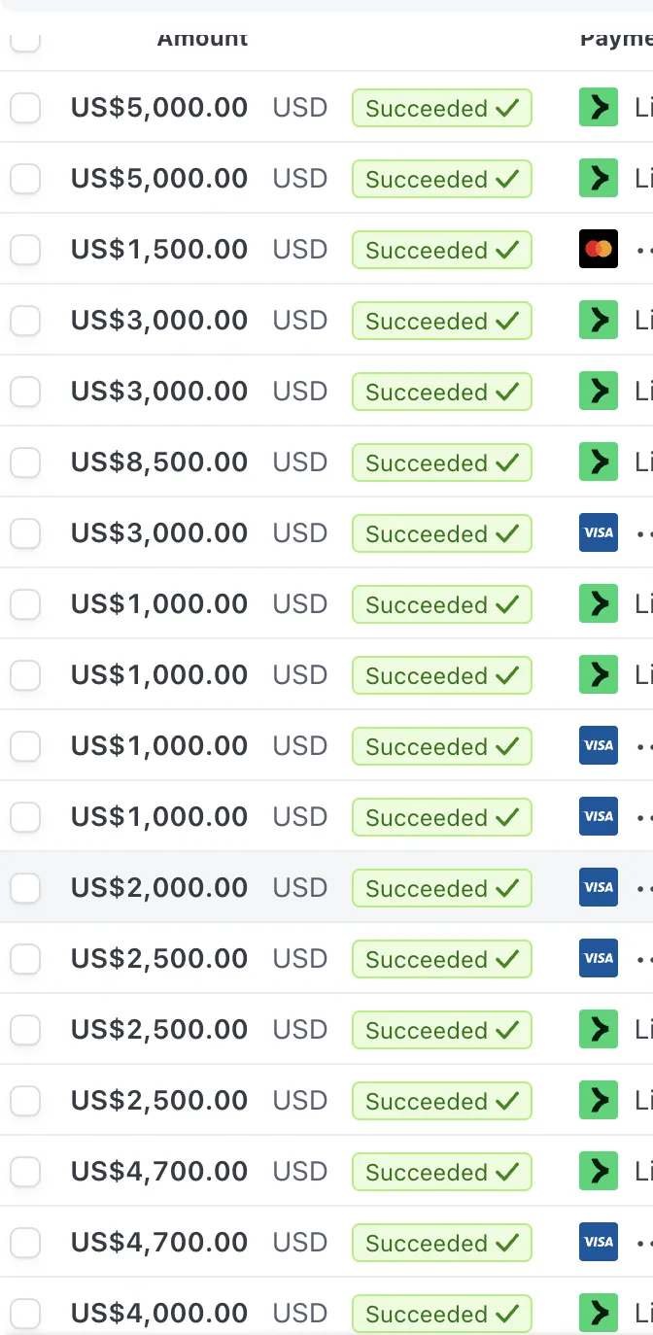Click the Link icon in the US$4,700.00 row
The width and height of the screenshot is (653, 1335).
tap(599, 1171)
